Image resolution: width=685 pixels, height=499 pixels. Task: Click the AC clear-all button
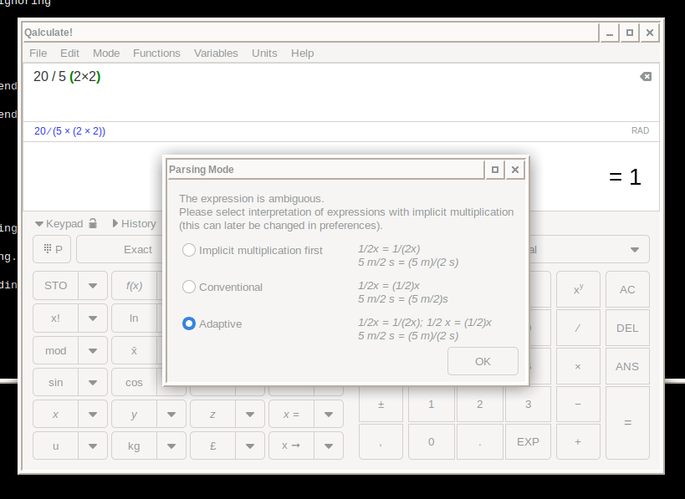point(627,289)
